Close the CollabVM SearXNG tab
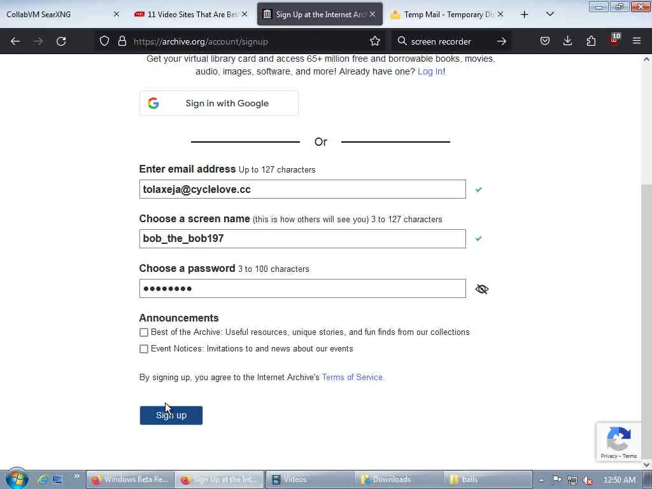The width and height of the screenshot is (652, 489). pyautogui.click(x=117, y=14)
